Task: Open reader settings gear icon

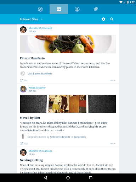Action: pos(103,19)
